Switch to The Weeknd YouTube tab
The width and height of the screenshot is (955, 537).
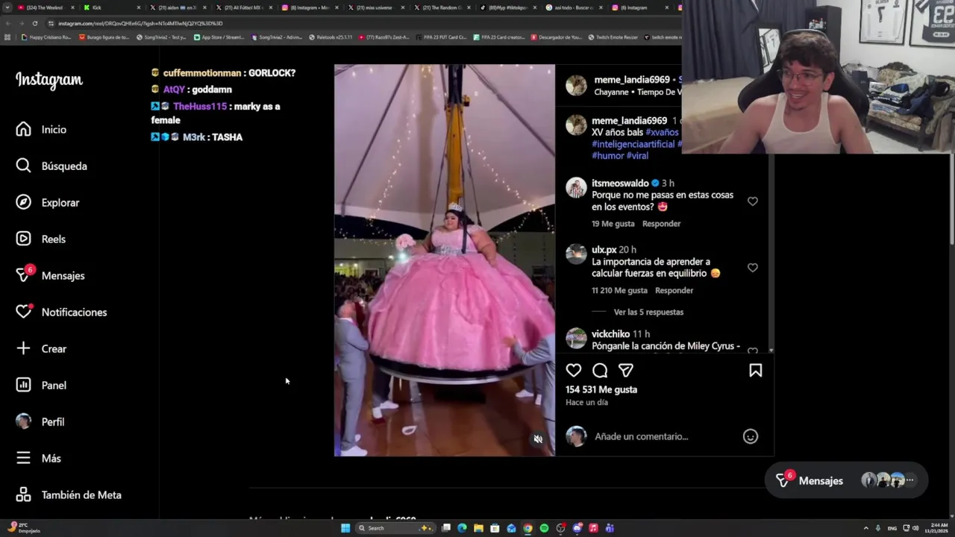coord(46,7)
